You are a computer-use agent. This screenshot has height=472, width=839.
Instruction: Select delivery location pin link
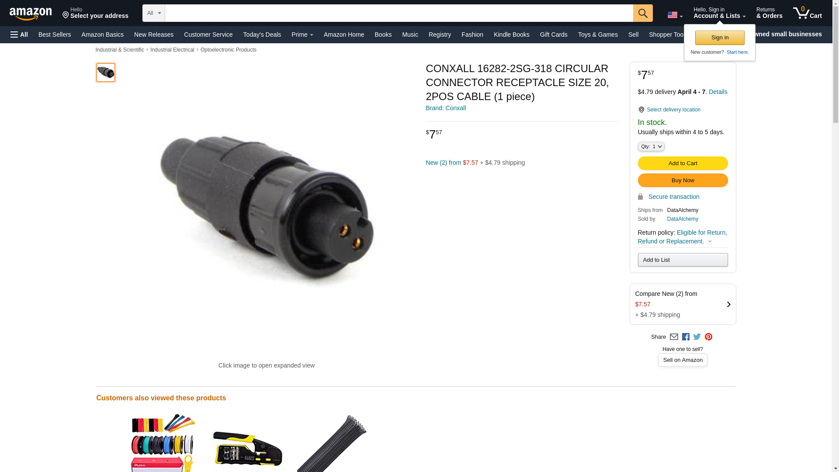pyautogui.click(x=669, y=110)
